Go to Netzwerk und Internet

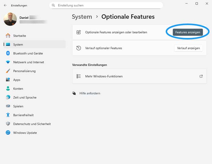[x=28, y=62]
